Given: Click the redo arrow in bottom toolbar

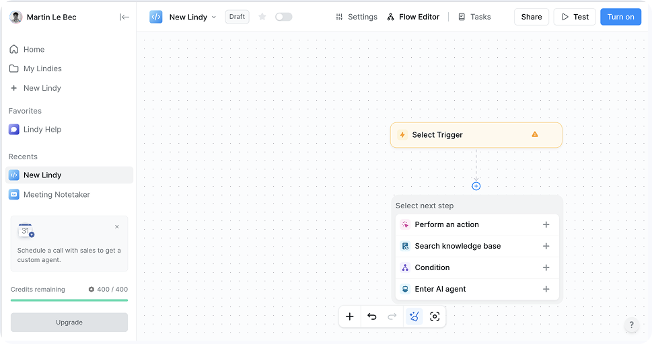Looking at the screenshot, I should (392, 316).
